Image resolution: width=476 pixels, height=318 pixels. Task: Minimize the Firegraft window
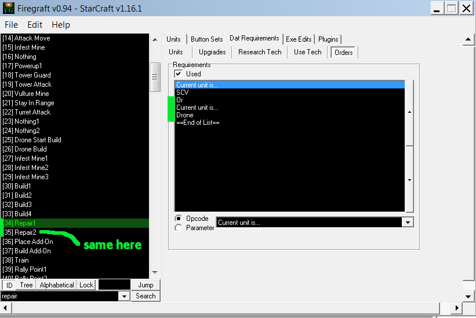437,8
